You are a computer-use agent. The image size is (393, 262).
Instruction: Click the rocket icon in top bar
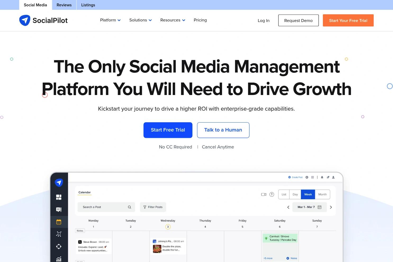point(328,177)
